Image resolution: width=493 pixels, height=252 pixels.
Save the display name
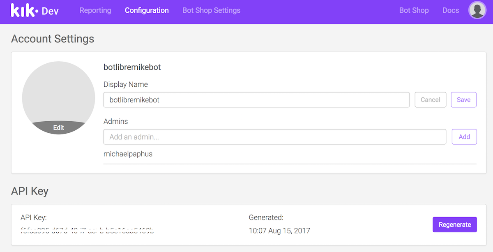coord(463,100)
